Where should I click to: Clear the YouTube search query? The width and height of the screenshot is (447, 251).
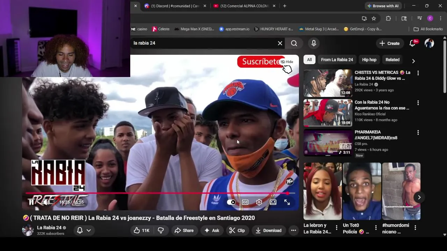[280, 43]
